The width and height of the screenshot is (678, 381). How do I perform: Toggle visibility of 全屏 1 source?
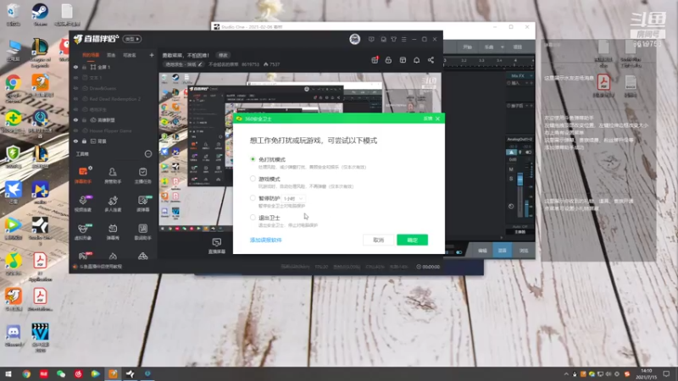(75, 68)
